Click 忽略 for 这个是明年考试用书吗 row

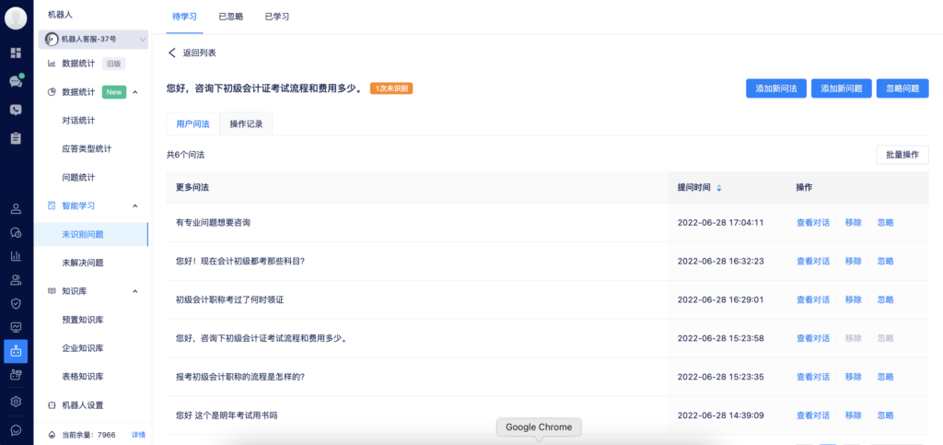tap(885, 415)
